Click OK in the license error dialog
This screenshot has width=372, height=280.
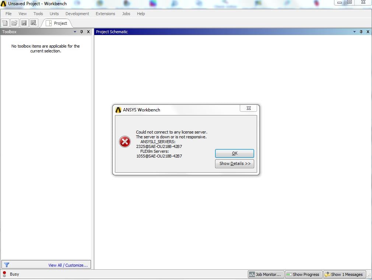(x=234, y=153)
